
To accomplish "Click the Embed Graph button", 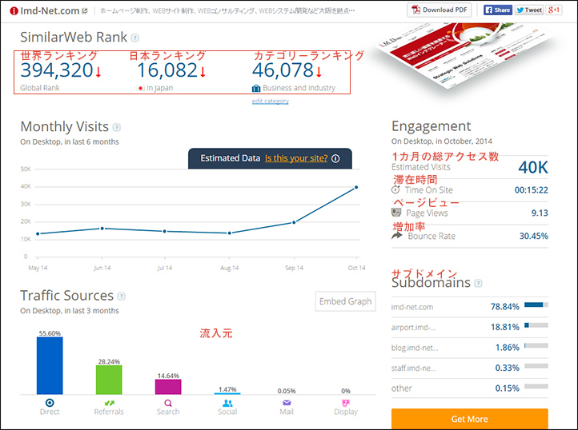I will click(x=345, y=301).
